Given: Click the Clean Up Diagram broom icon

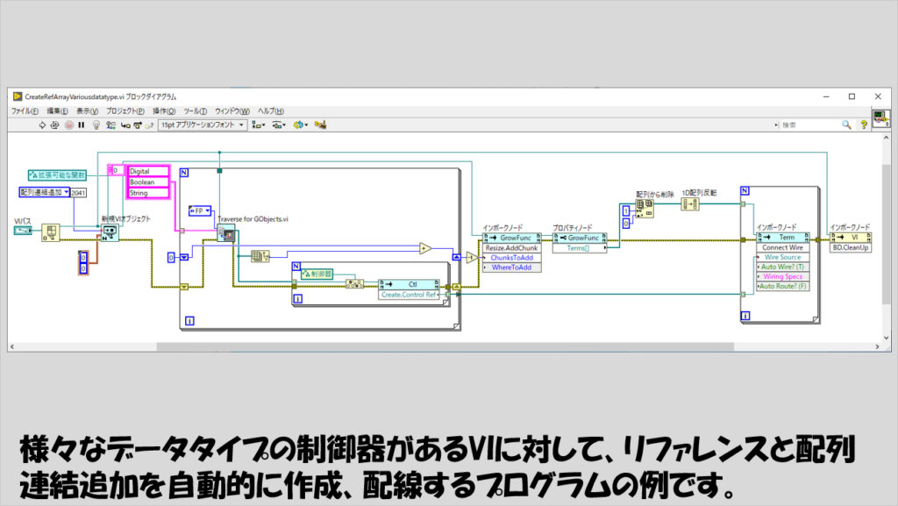Looking at the screenshot, I should [x=321, y=125].
